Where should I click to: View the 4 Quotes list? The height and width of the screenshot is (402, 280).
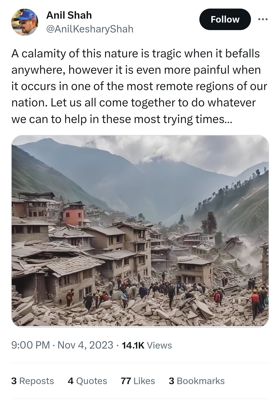[x=87, y=381]
